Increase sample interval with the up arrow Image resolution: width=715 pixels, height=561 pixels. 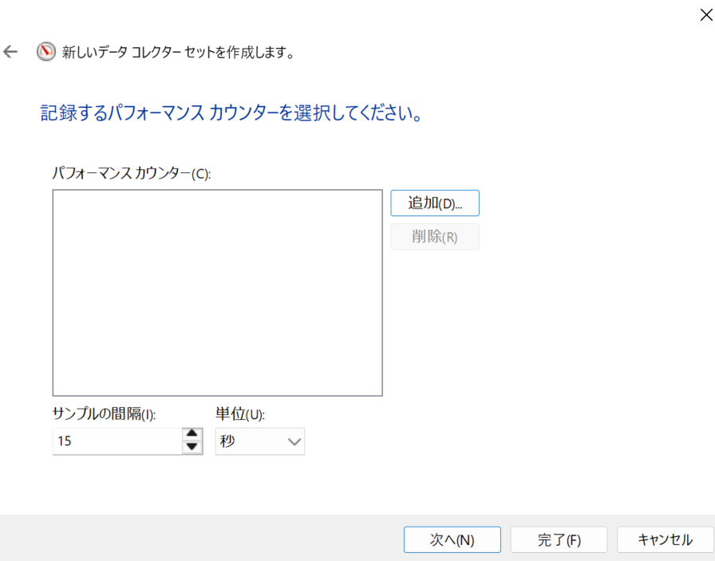click(192, 434)
